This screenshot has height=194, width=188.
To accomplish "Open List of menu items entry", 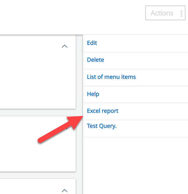I will click(x=136, y=77).
